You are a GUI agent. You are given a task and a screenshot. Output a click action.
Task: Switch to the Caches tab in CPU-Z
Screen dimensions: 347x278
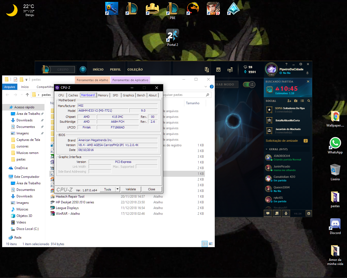point(73,95)
